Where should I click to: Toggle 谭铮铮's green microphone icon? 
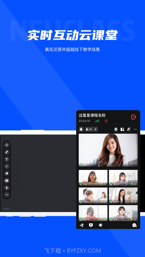pyautogui.click(x=81, y=219)
